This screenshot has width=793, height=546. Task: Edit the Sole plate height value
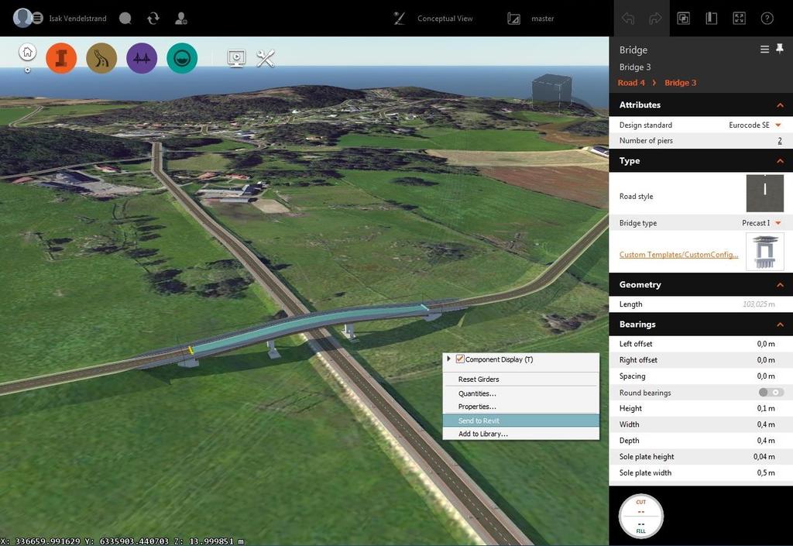pos(764,456)
